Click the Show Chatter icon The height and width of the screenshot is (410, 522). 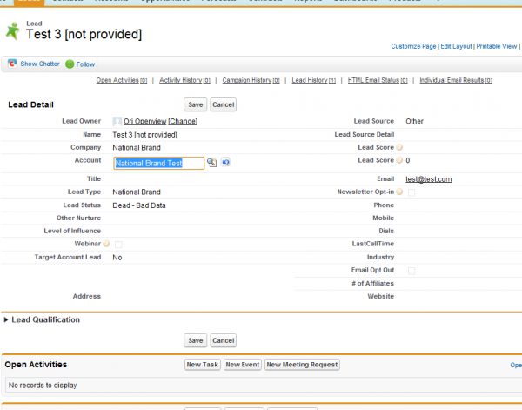(x=12, y=64)
